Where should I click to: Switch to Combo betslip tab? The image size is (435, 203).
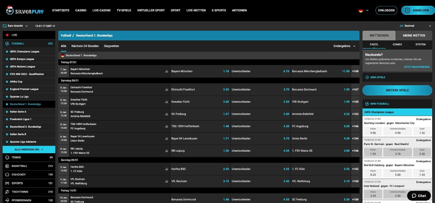[x=397, y=44]
